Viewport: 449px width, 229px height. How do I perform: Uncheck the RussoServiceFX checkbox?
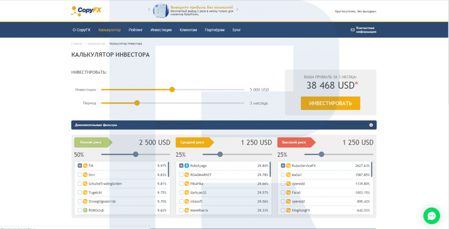283,166
